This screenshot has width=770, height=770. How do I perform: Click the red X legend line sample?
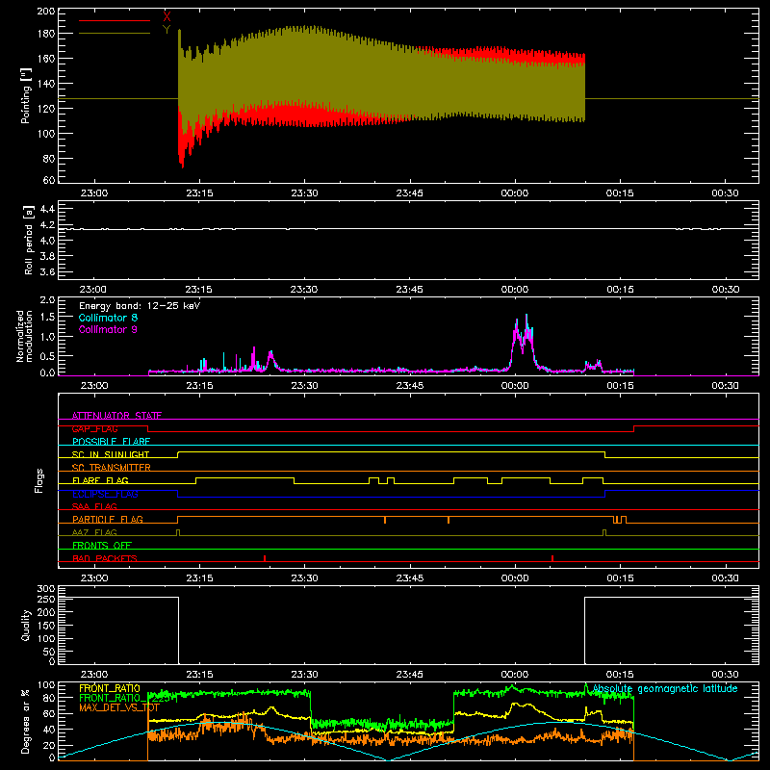[x=115, y=20]
